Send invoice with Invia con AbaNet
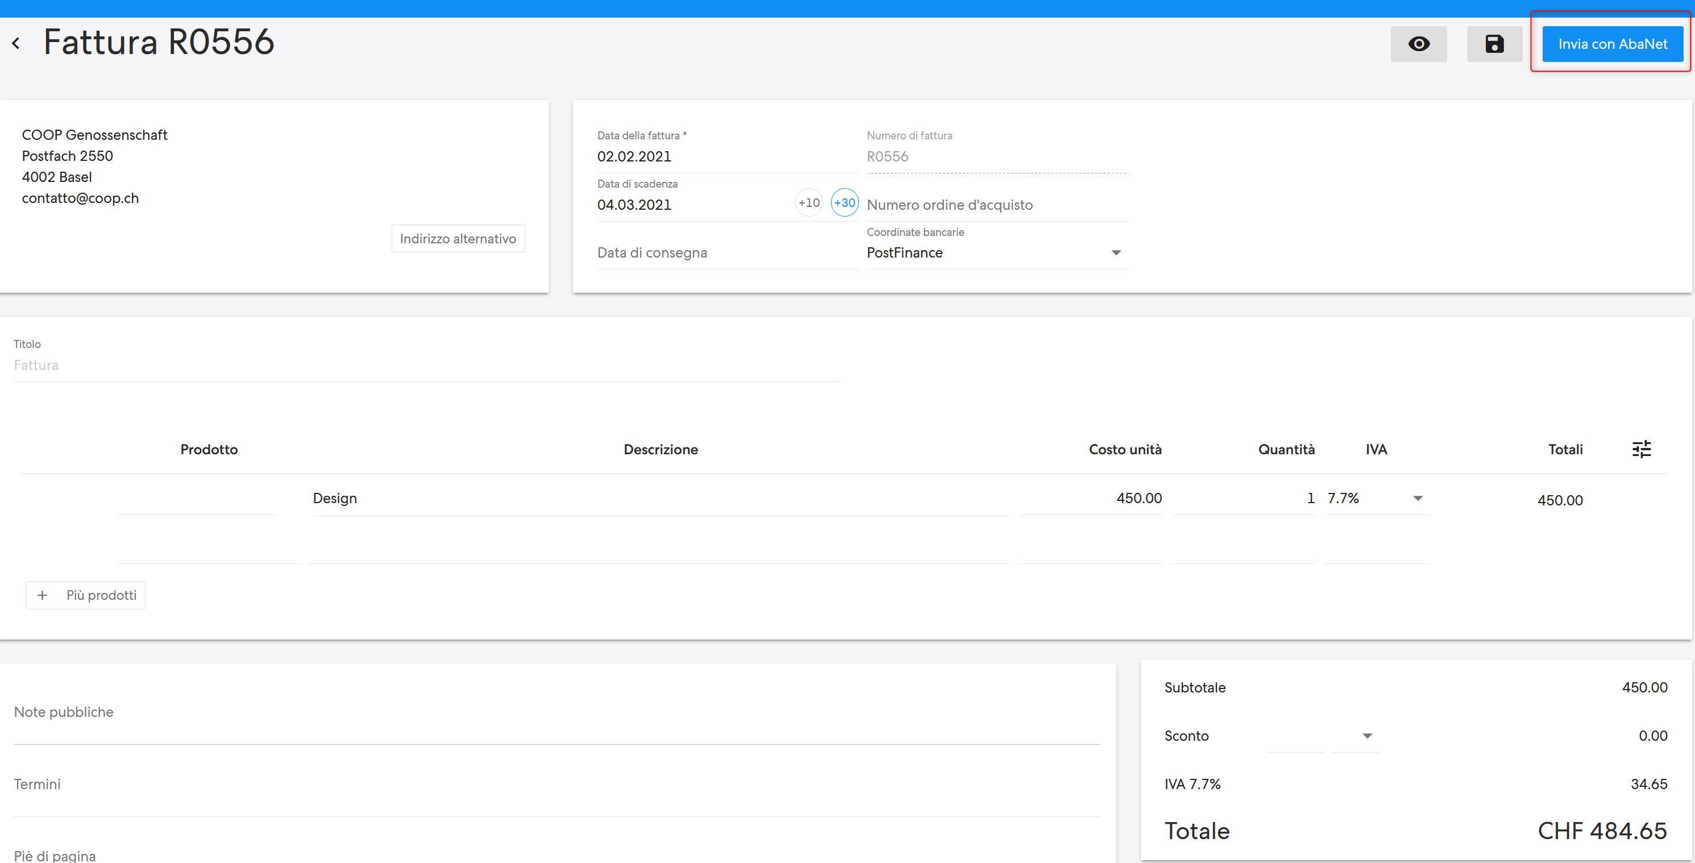 coord(1612,44)
